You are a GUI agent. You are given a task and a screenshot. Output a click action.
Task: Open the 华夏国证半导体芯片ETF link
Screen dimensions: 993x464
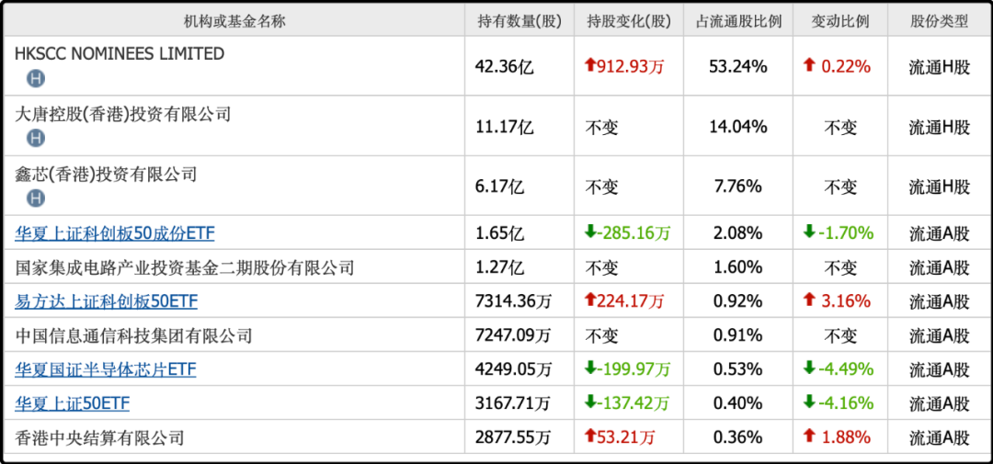point(106,369)
